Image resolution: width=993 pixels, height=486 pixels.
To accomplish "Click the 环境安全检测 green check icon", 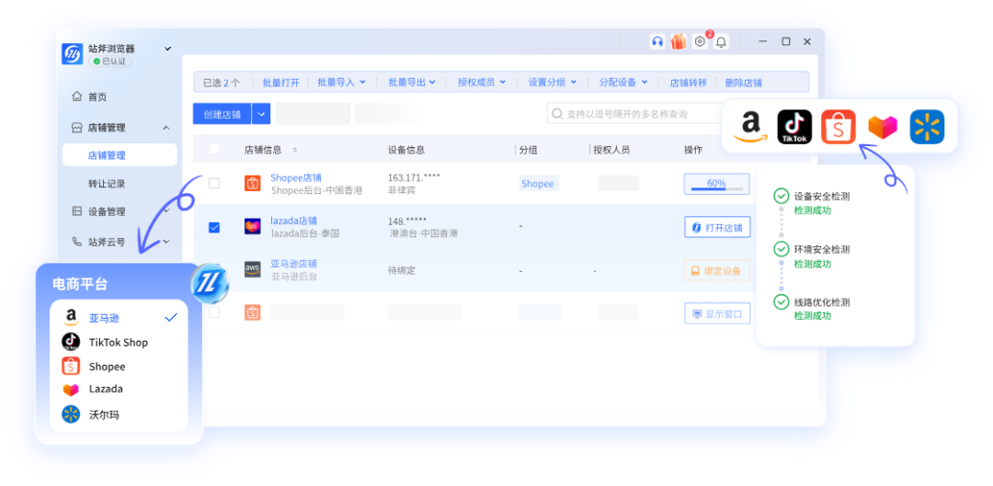I will (x=781, y=249).
